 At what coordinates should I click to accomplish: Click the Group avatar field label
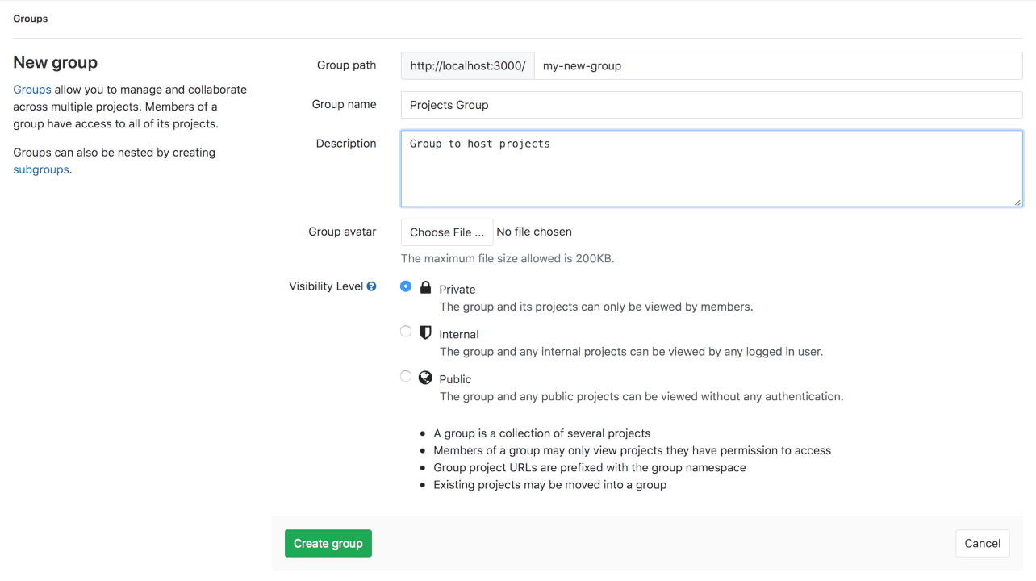point(342,232)
